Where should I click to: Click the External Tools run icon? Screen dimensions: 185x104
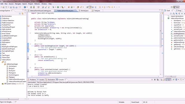tap(62, 7)
